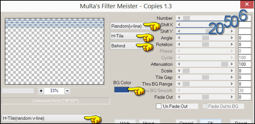Click the Fade Out value input field

coord(245,97)
